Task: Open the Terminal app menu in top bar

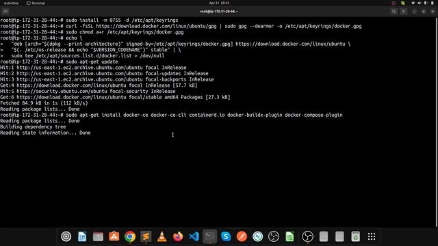Action: (36, 3)
